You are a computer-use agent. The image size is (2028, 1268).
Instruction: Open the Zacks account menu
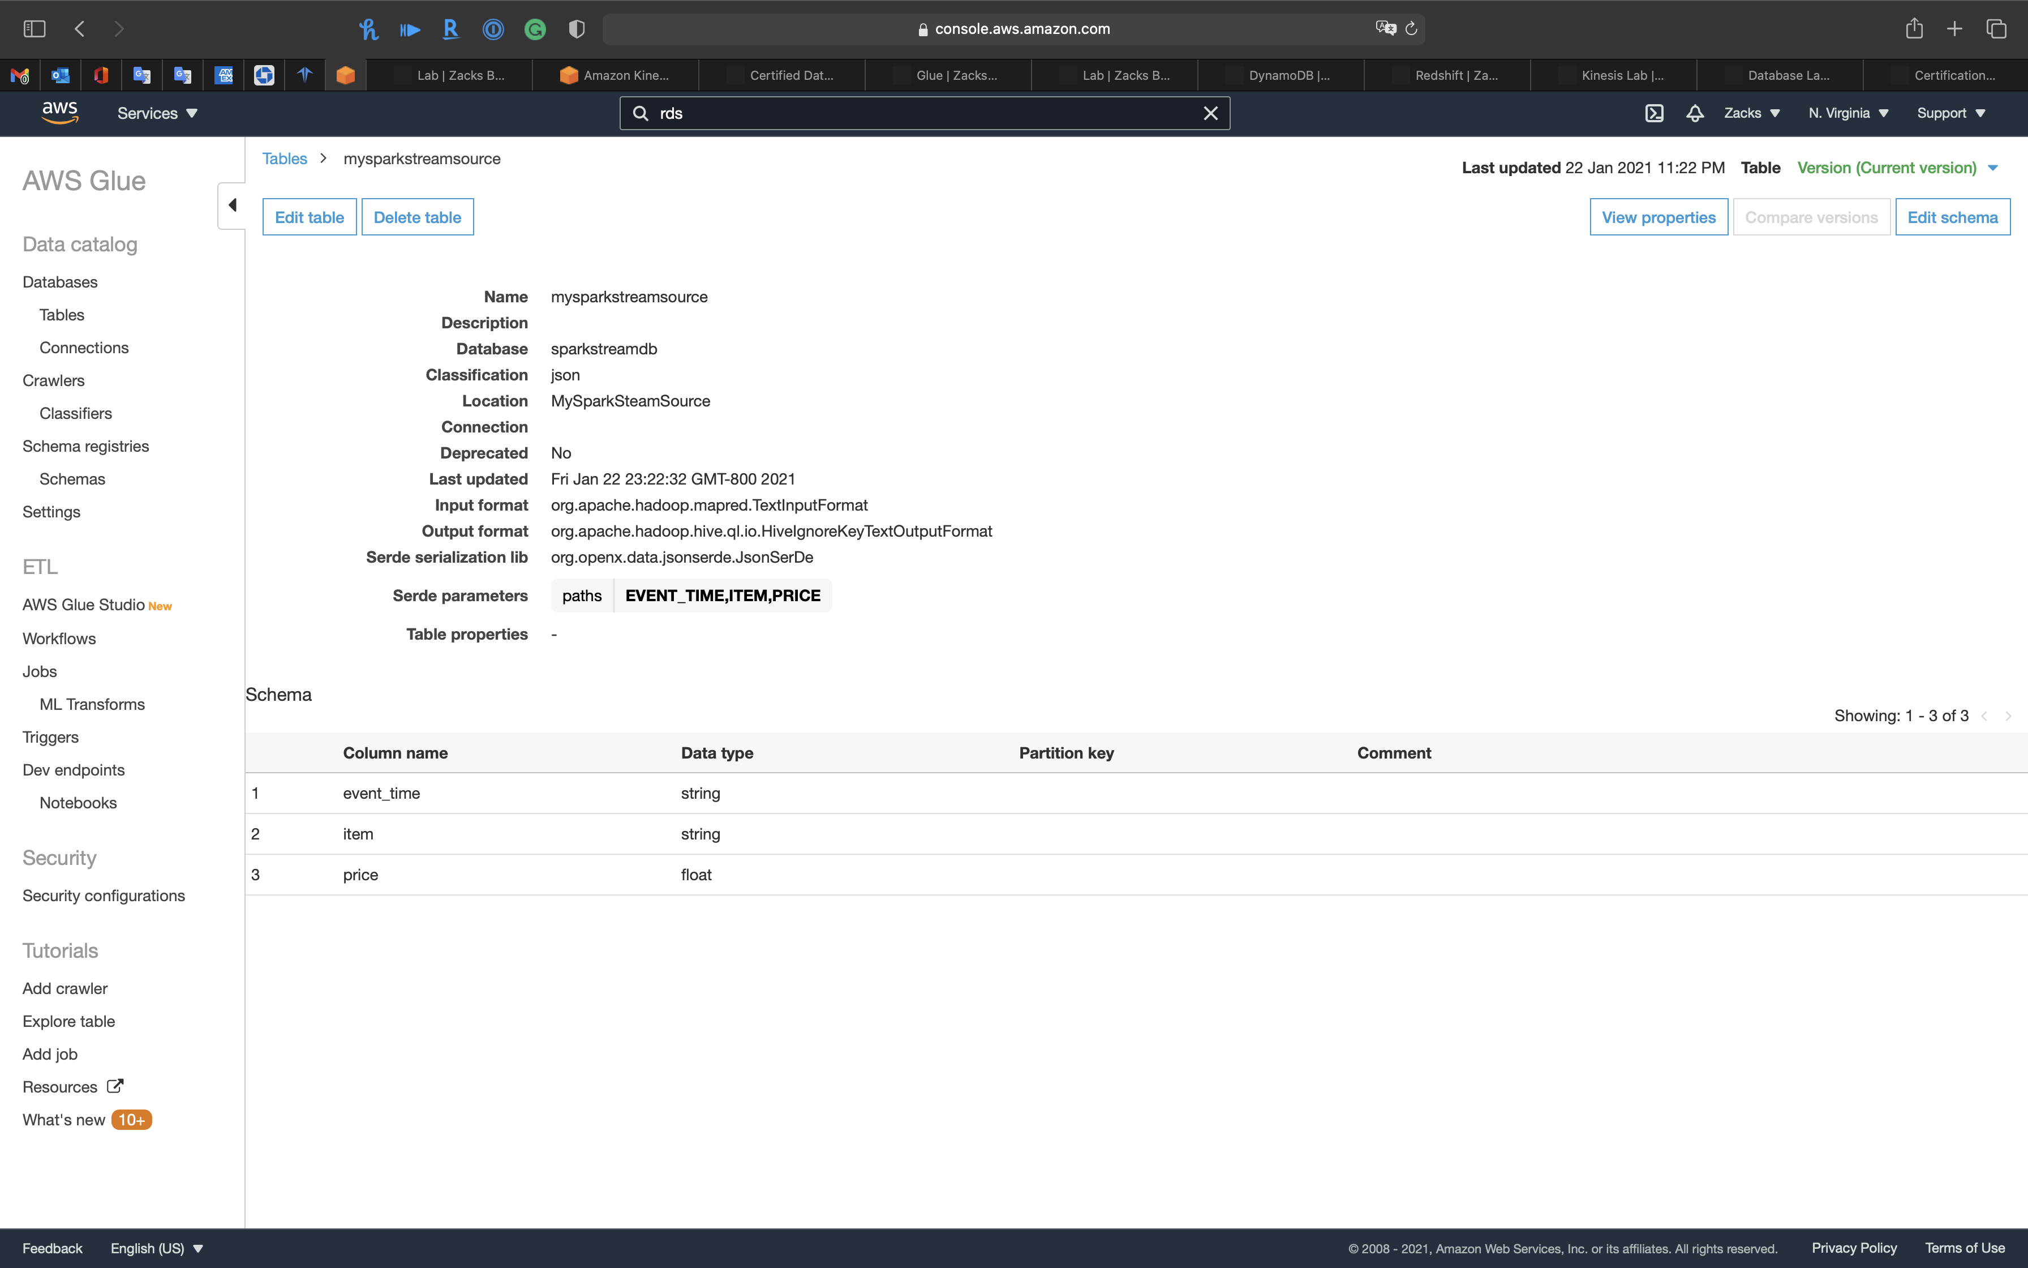click(x=1751, y=113)
